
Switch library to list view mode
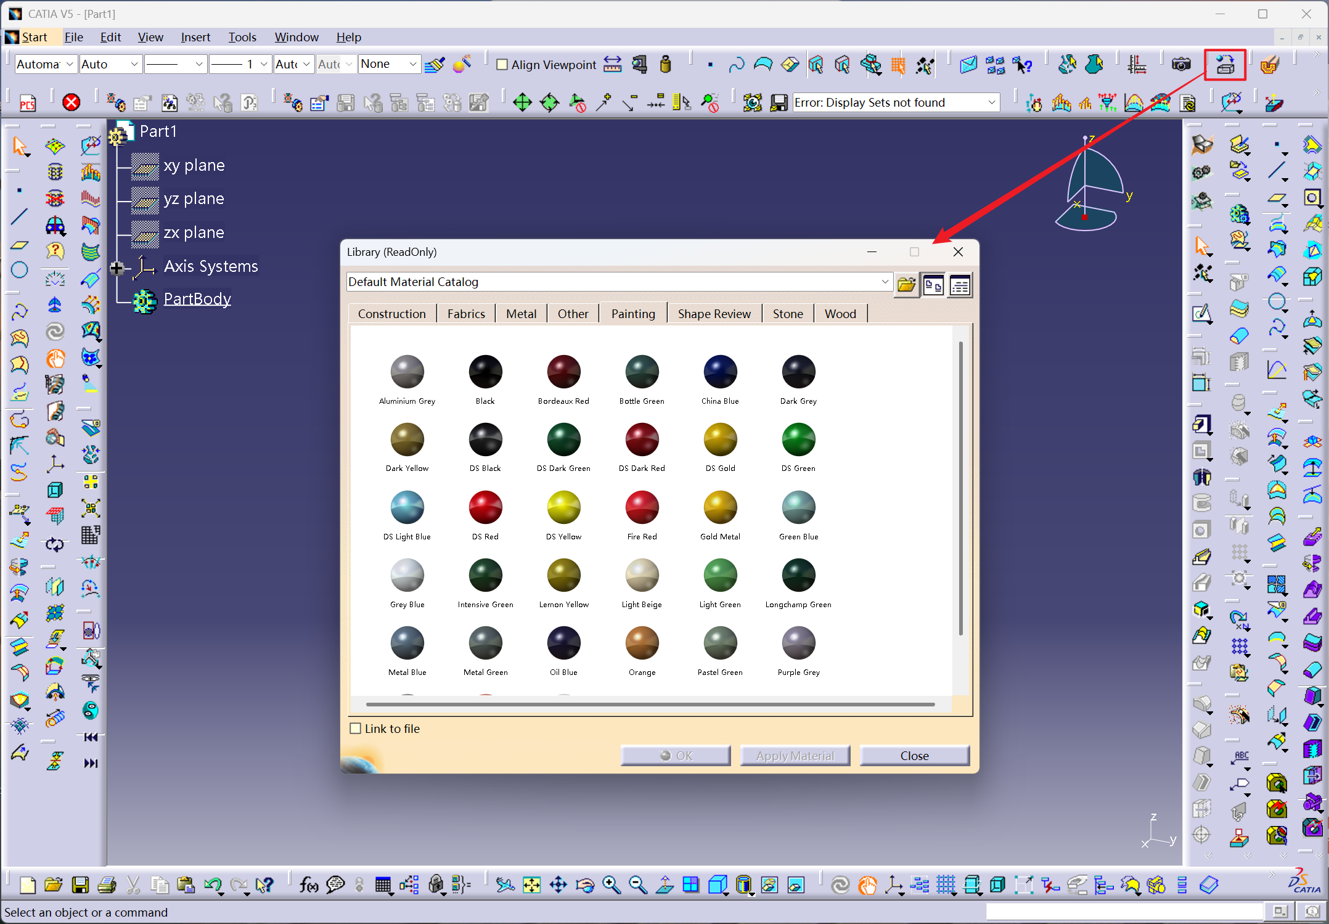point(960,285)
